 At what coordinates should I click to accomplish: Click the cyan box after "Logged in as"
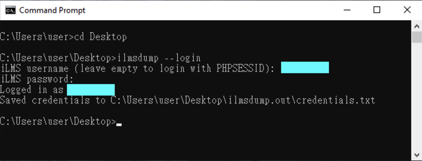click(x=91, y=90)
